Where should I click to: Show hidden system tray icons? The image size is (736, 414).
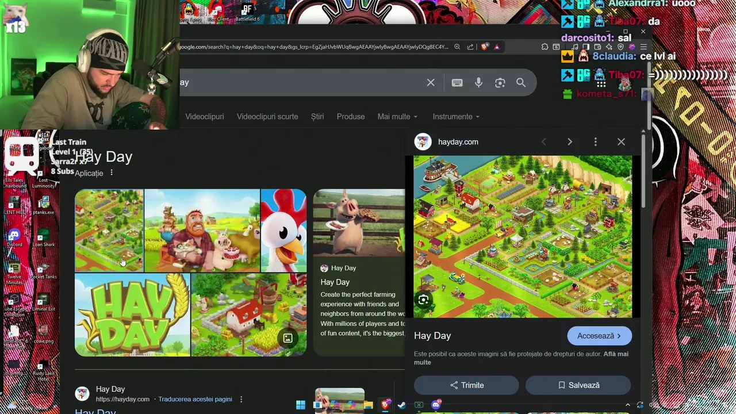click(627, 405)
